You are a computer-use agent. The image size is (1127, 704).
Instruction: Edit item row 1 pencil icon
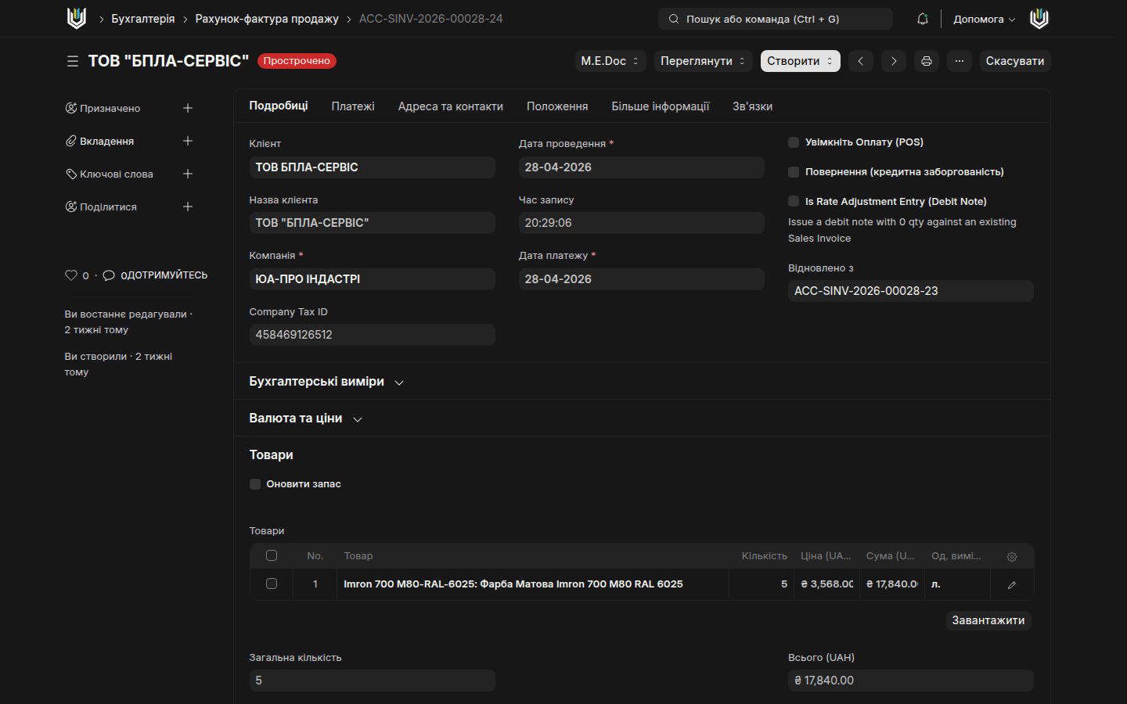1012,584
